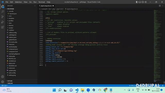Toggle Primary Side Bar layout icon
The image size is (165, 93).
[x=137, y=2]
